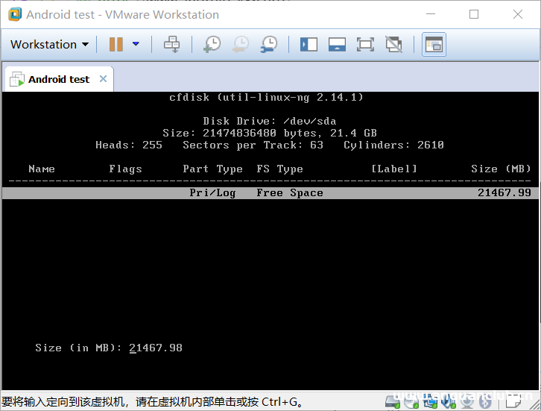Click the hard disk status icon
541x411 pixels.
[392, 401]
